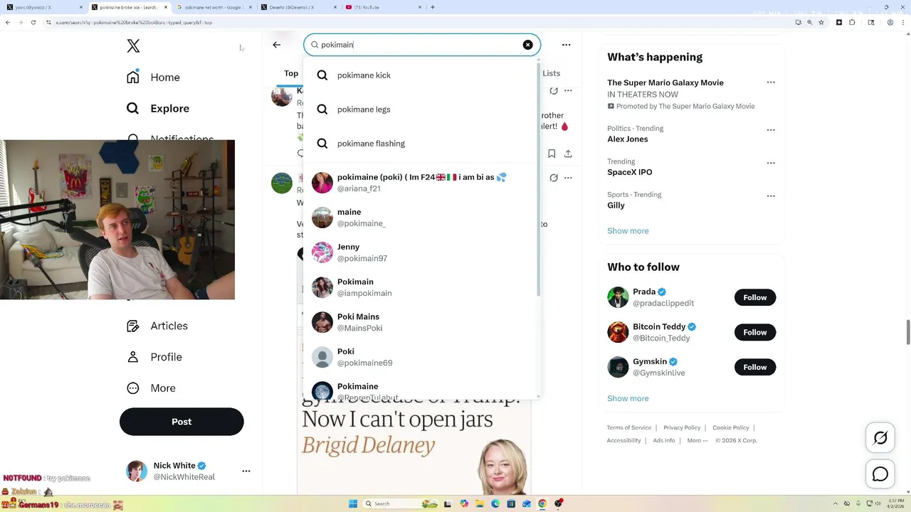911x512 pixels.
Task: Open the Windows Start menu
Action: [x=353, y=503]
